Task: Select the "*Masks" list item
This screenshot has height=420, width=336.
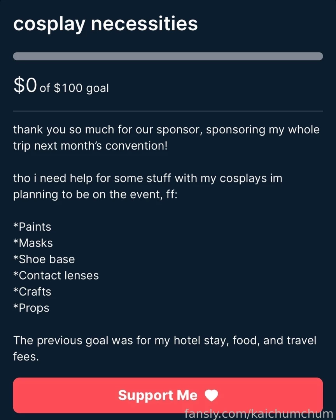Action: (33, 243)
